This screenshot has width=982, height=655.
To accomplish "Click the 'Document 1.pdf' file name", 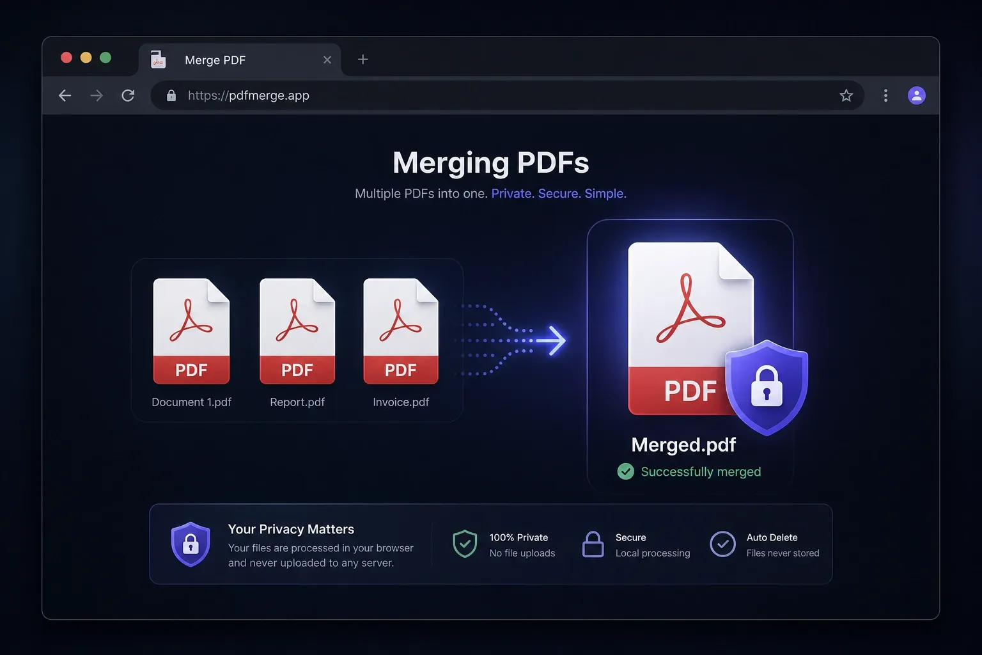I will click(191, 402).
